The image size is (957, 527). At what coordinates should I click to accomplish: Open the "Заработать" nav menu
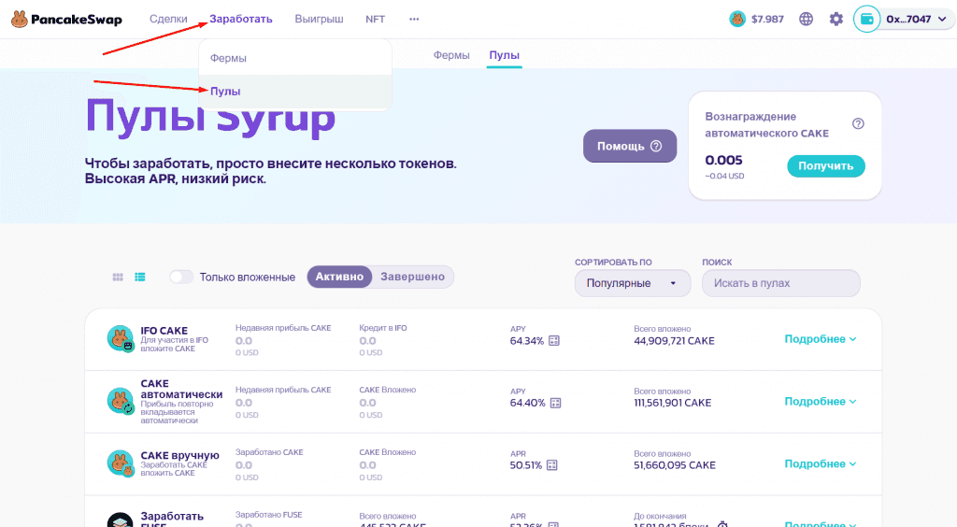pyautogui.click(x=241, y=19)
